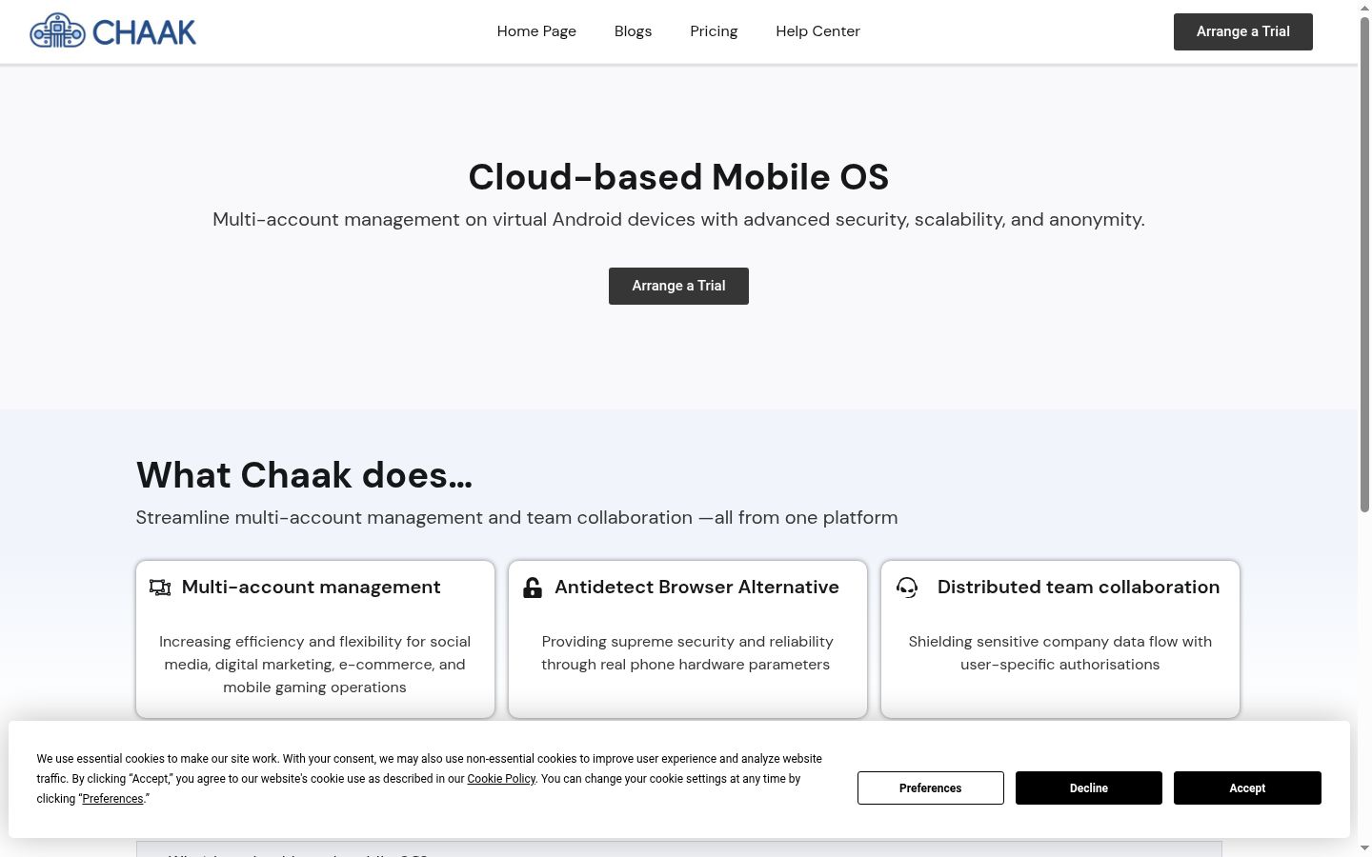Viewport: 1372px width, 857px height.
Task: Click the page vertical scrollbar thumb
Action: tap(1364, 265)
